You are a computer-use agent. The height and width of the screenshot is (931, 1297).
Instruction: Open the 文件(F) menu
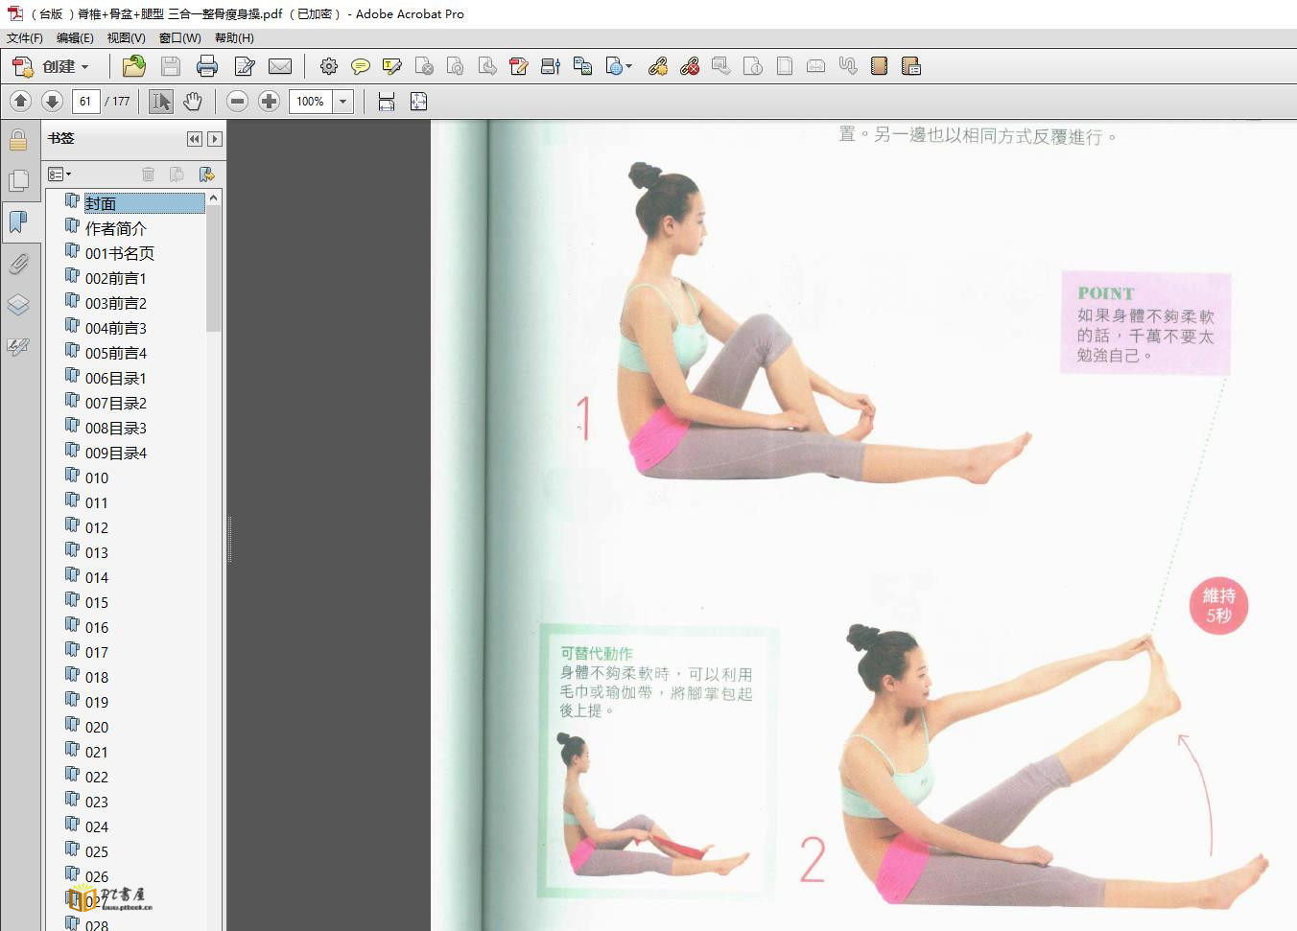tap(25, 38)
